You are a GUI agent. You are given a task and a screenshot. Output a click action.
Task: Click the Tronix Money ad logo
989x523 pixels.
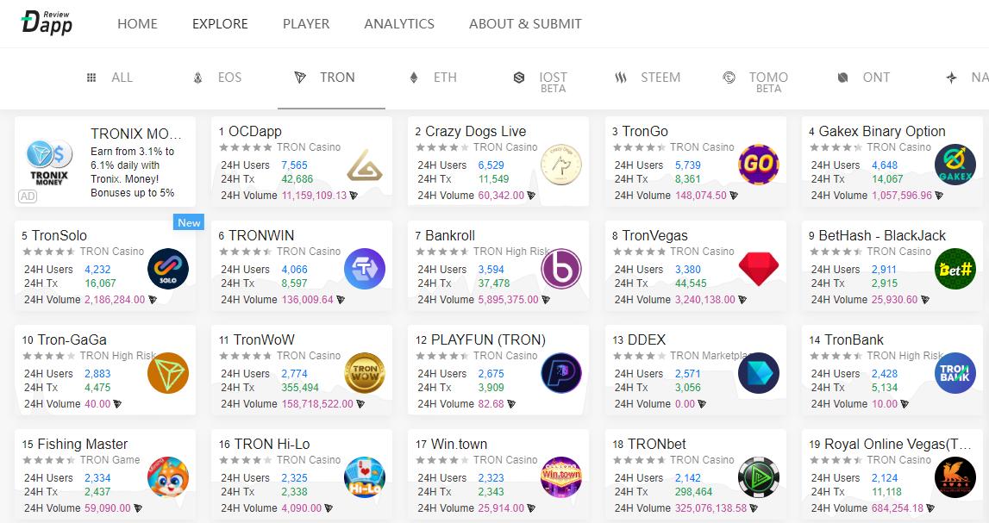point(49,163)
